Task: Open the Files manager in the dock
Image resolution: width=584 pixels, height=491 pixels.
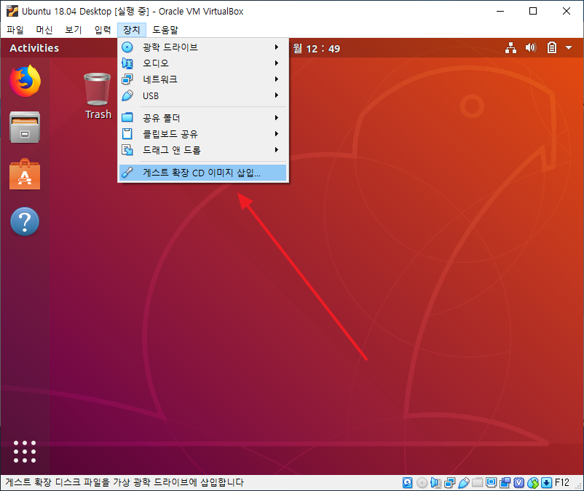Action: 25,127
